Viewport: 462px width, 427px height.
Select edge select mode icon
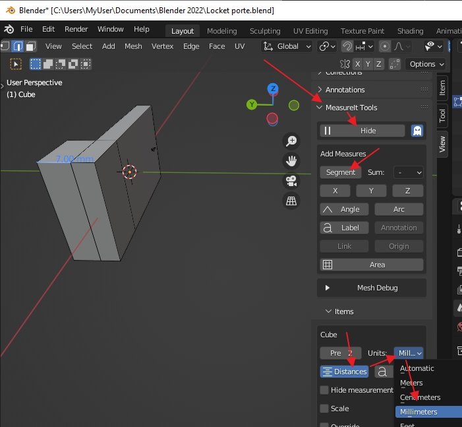pos(18,46)
